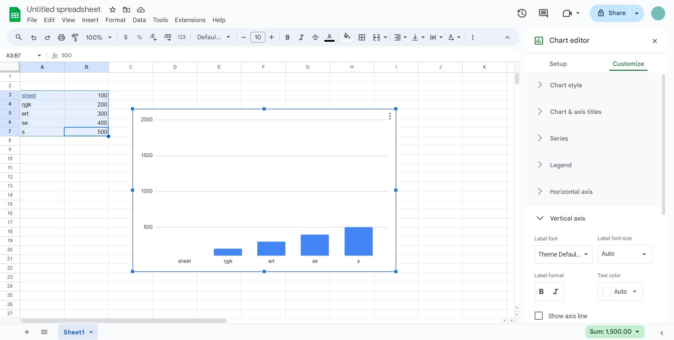Image resolution: width=674 pixels, height=340 pixels.
Task: Toggle italic for axis label format
Action: [556, 292]
